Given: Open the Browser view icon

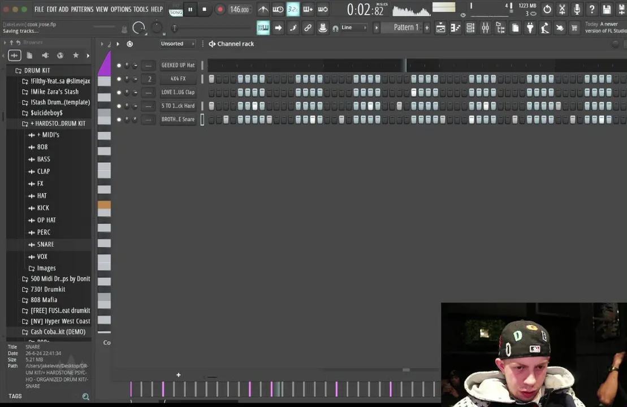Looking at the screenshot, I should point(500,28).
